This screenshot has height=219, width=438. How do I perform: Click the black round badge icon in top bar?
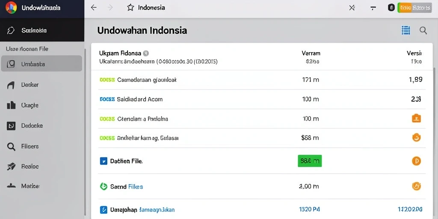(x=391, y=8)
